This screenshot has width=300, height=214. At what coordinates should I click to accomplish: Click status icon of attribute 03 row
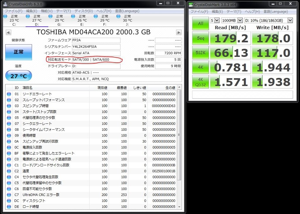(9, 106)
